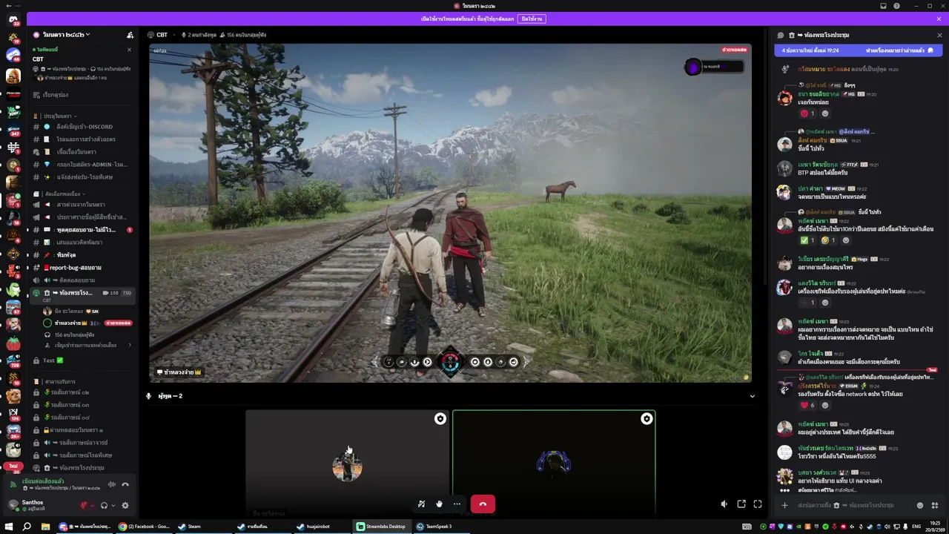The width and height of the screenshot is (949, 534).
Task: Open the Help question-mark icon in title bar
Action: [897, 6]
